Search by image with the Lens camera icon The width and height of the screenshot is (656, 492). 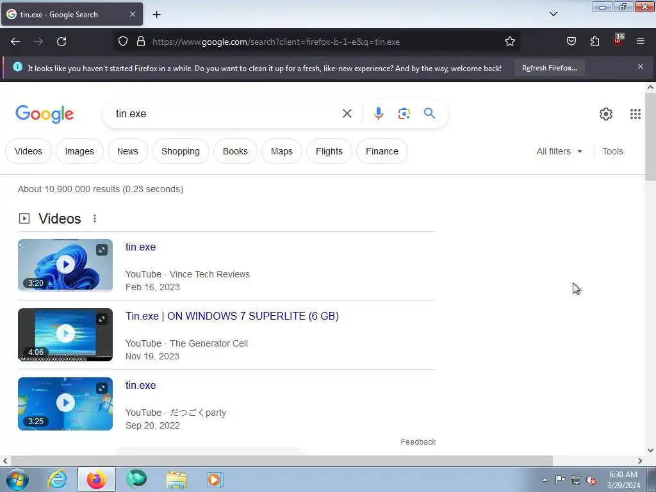coord(404,113)
